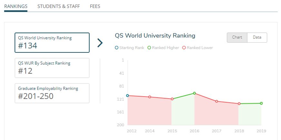Switch to Students & Staff tab

tap(59, 6)
